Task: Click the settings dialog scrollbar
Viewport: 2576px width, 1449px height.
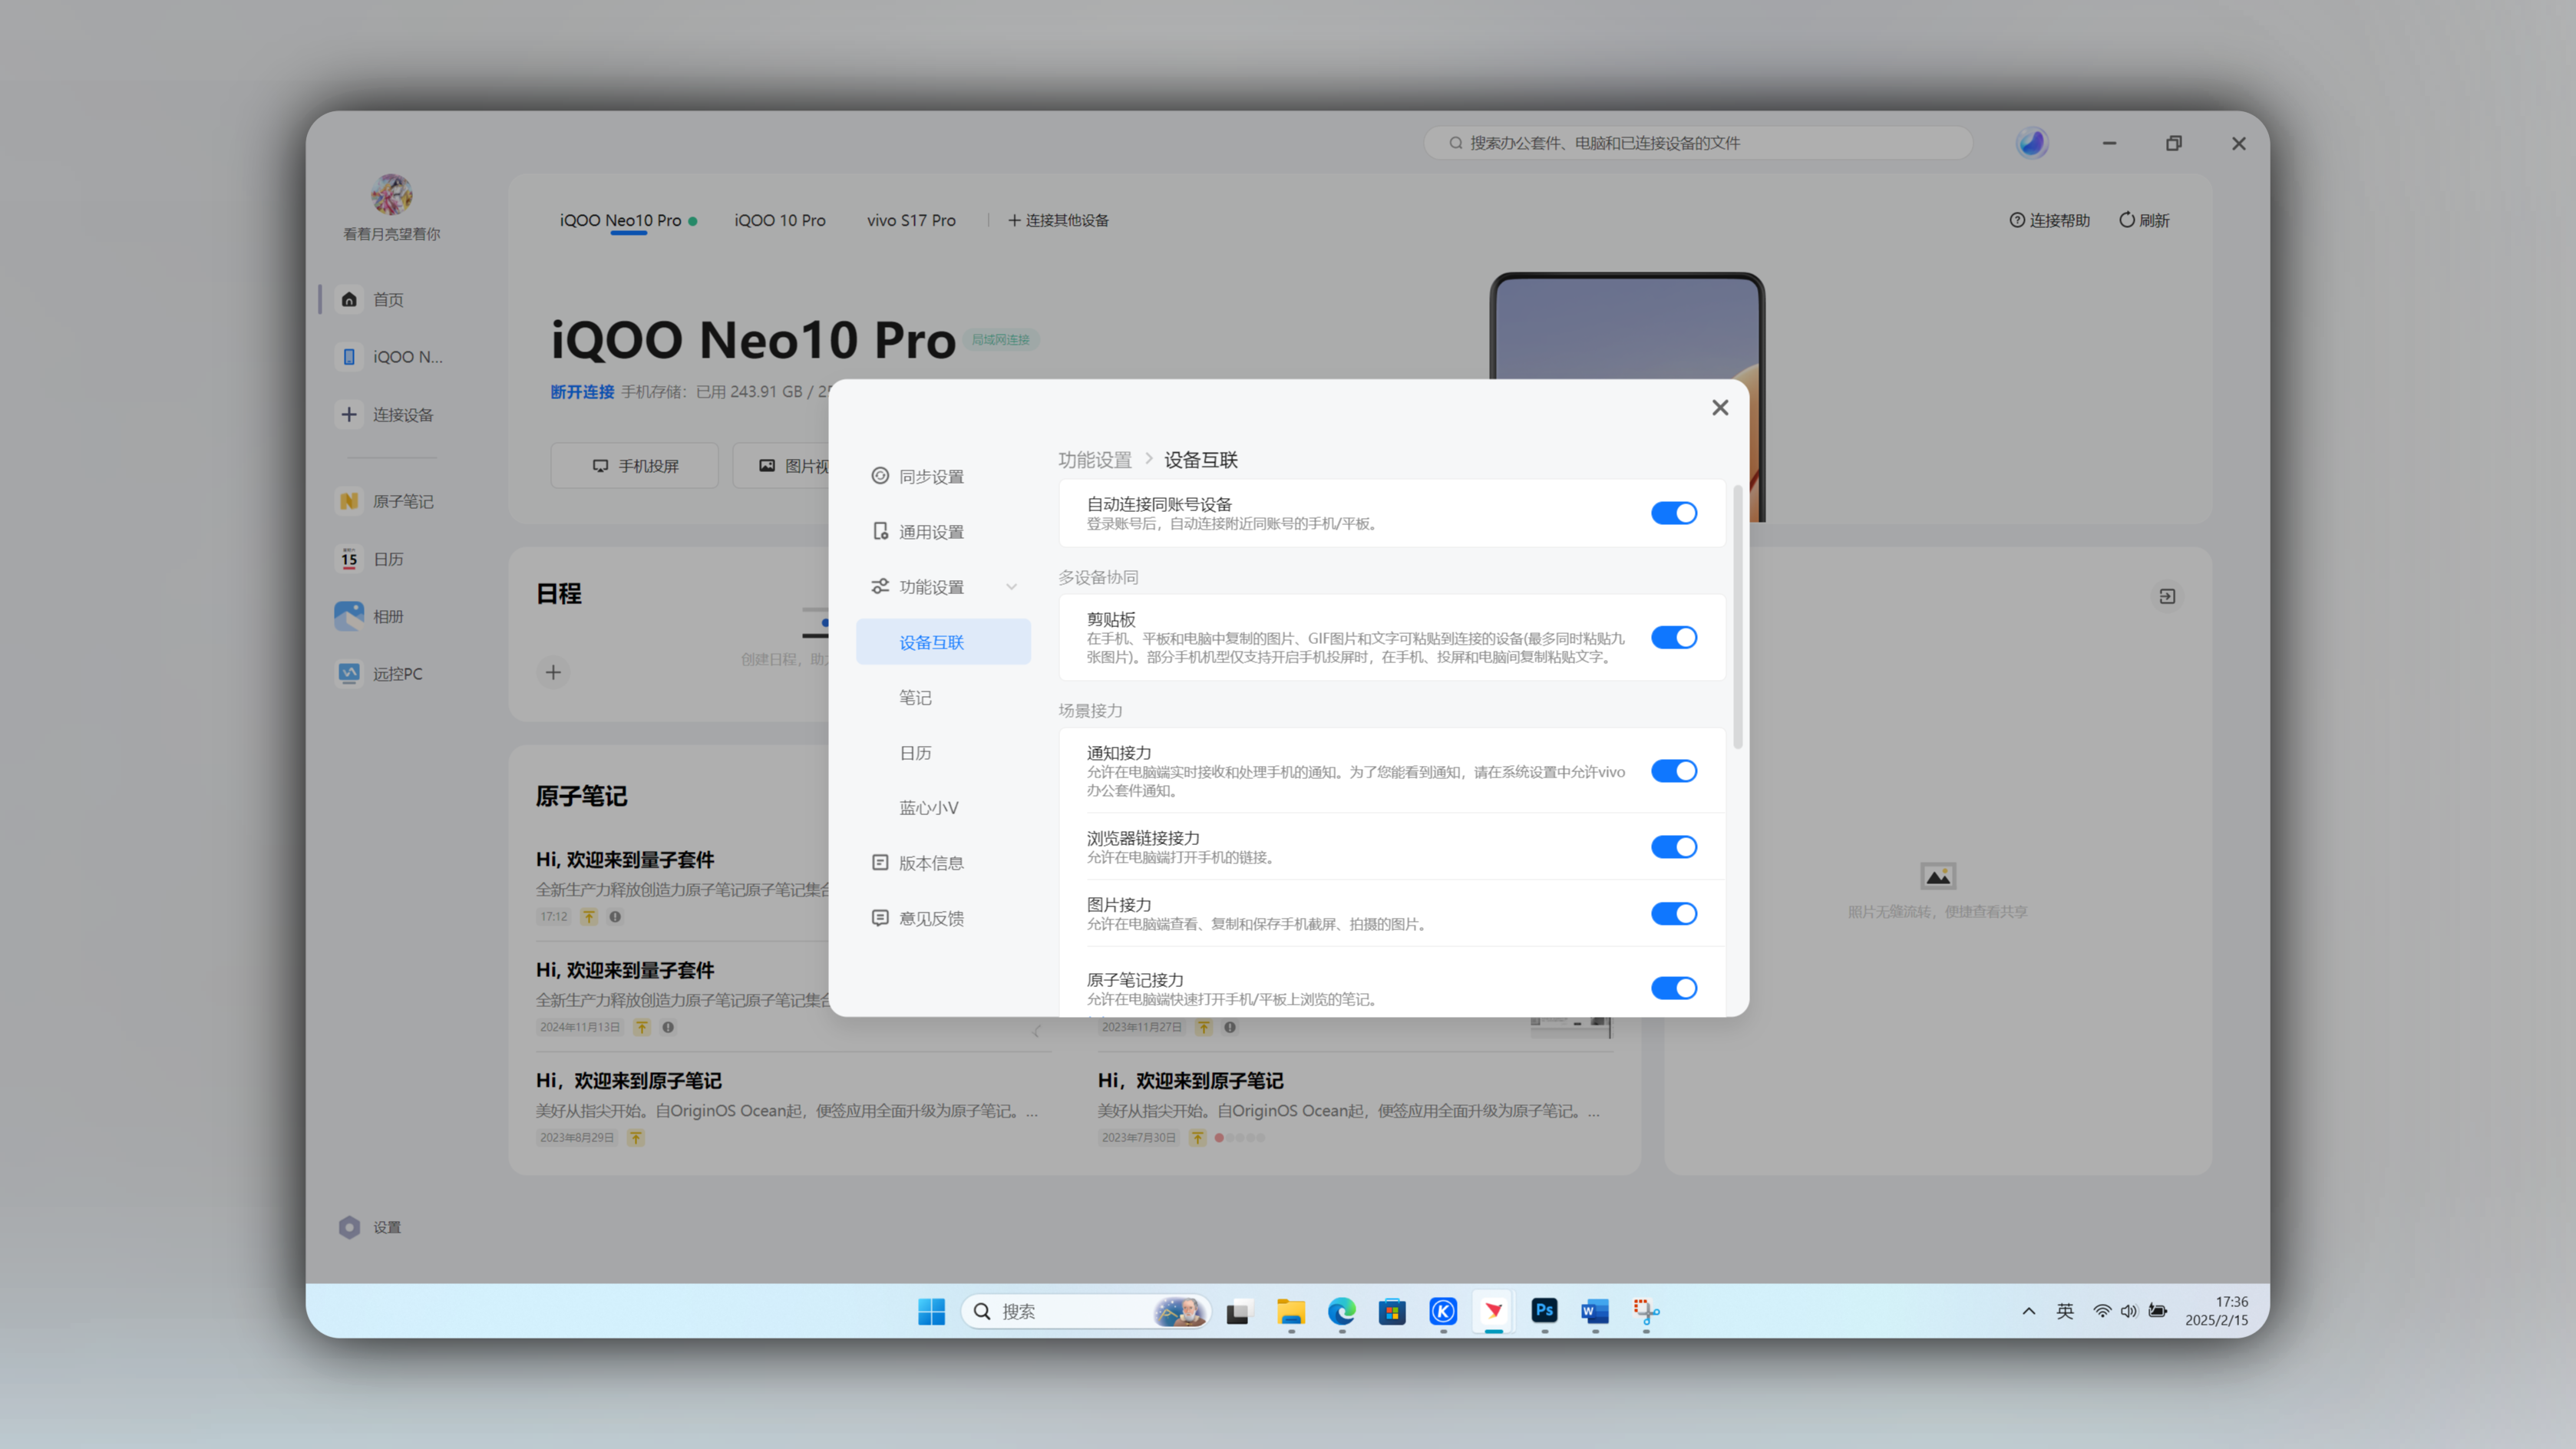Action: click(1738, 616)
